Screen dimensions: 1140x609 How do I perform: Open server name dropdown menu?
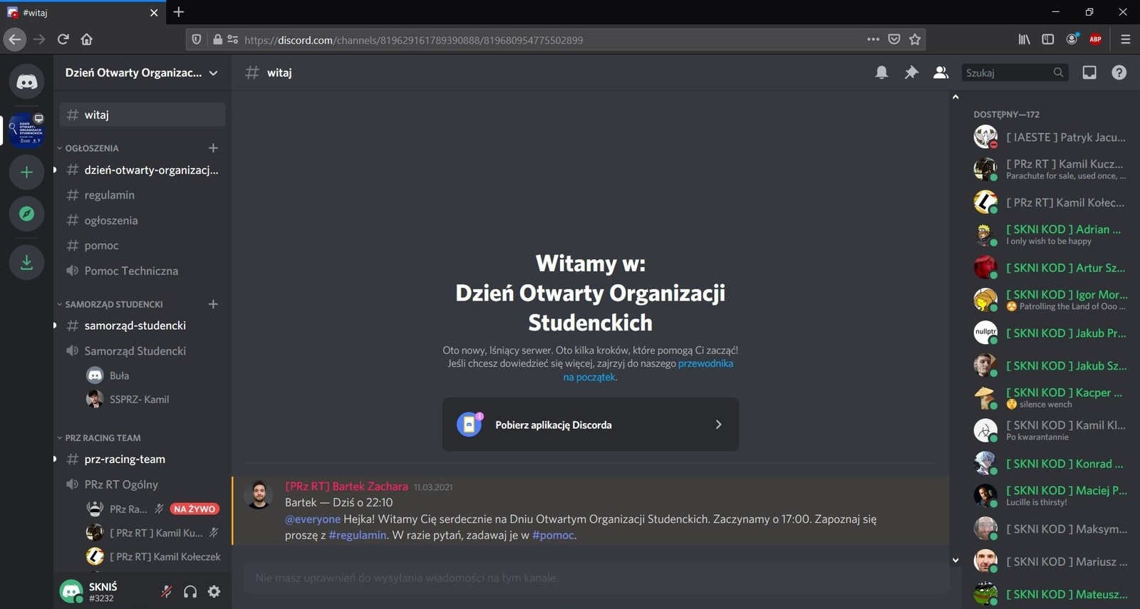click(142, 73)
